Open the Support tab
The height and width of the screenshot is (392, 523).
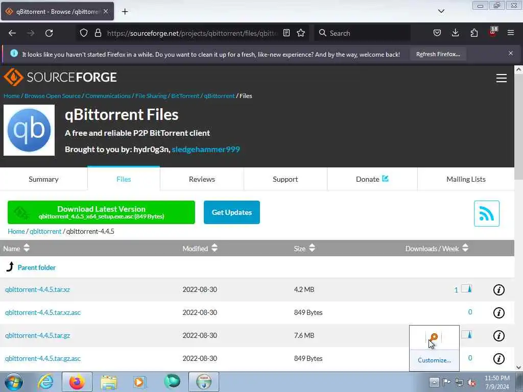pyautogui.click(x=285, y=179)
